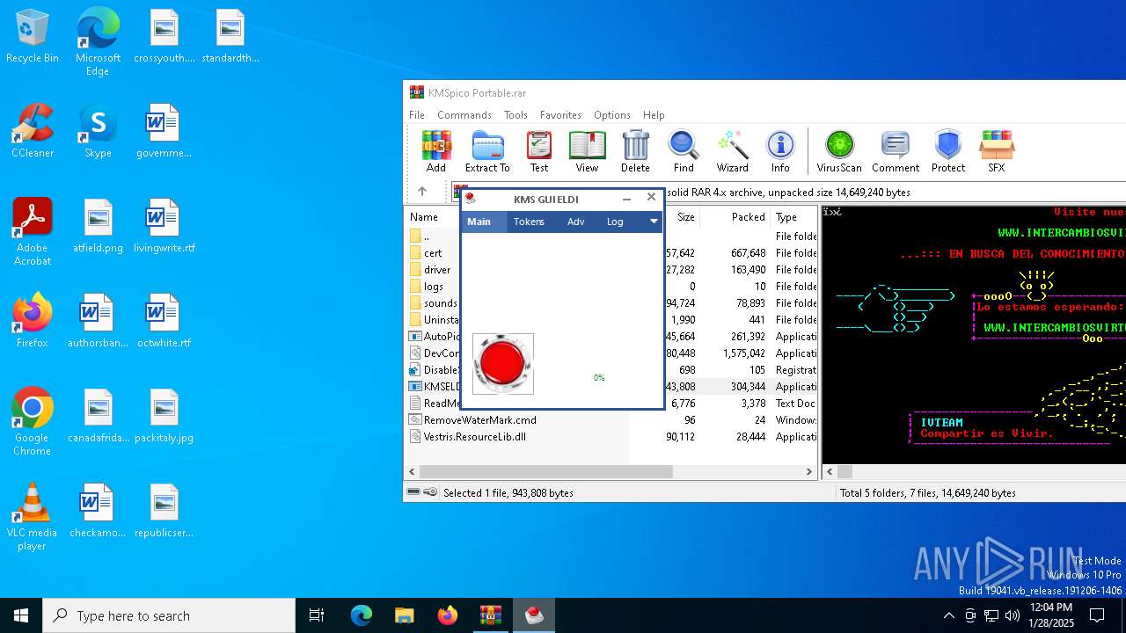1126x633 pixels.
Task: Open the Wizard toolbar icon
Action: pos(732,151)
